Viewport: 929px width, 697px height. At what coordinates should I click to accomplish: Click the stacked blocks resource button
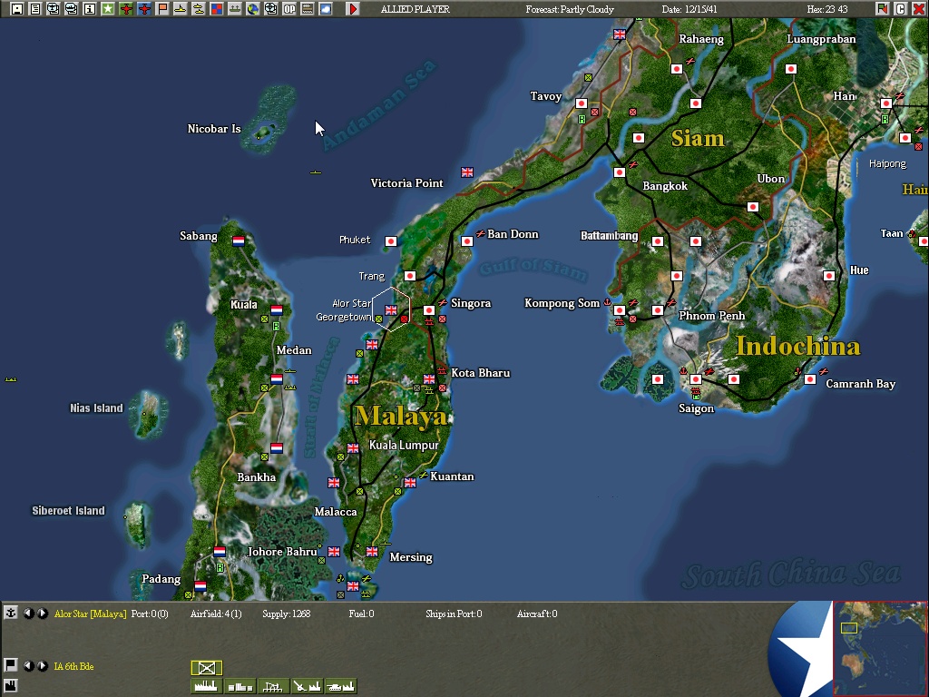240,686
